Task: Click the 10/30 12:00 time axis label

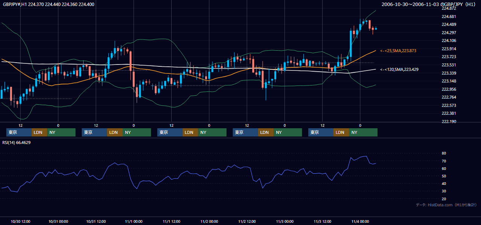Action: pyautogui.click(x=21, y=222)
